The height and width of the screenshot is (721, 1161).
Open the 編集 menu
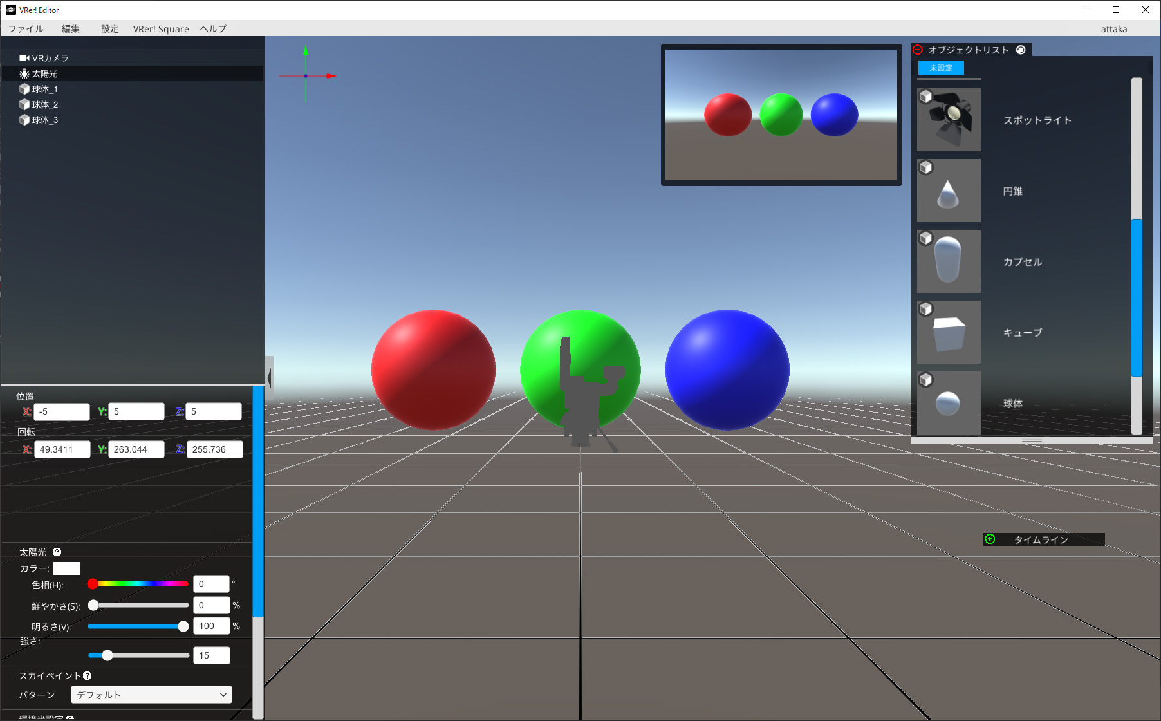coord(71,28)
